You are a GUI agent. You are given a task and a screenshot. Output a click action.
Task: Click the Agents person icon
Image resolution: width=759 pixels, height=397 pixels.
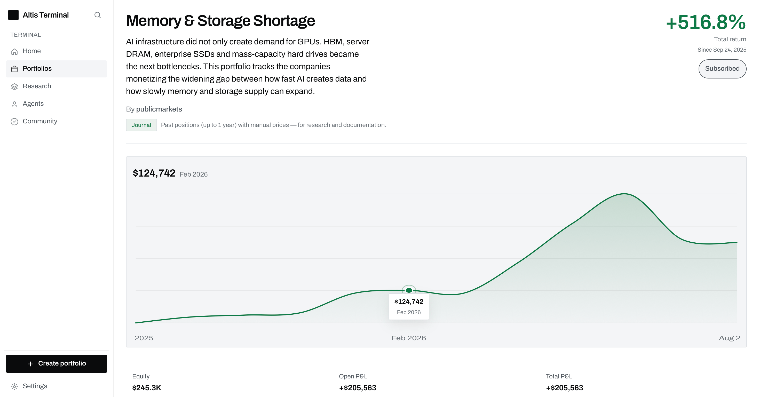coord(14,104)
